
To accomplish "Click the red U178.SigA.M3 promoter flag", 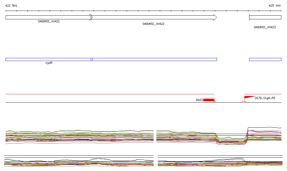I will pyautogui.click(x=250, y=97).
